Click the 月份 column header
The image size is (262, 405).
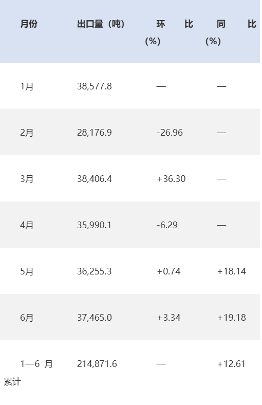[x=29, y=24]
